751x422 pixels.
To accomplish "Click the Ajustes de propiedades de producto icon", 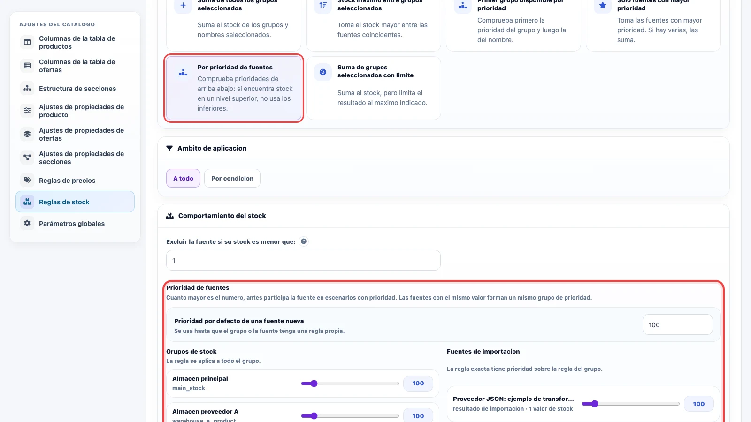I will coord(27,111).
